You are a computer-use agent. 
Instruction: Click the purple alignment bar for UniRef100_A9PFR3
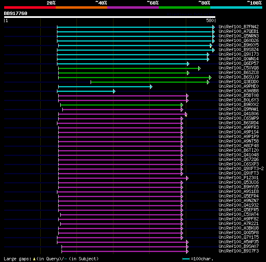pos(120,128)
